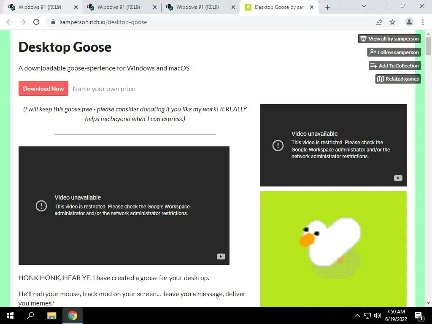The height and width of the screenshot is (324, 432).
Task: Open the volume speaker icon
Action: tap(377, 316)
